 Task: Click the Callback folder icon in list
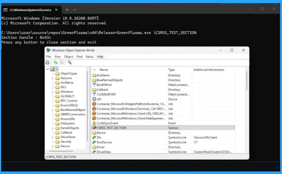94,89
